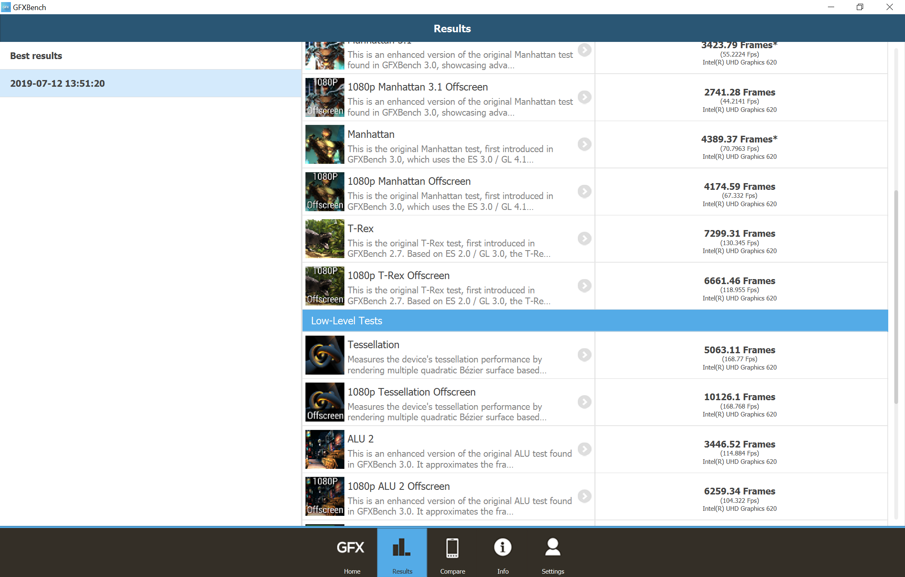Viewport: 905px width, 577px height.
Task: Select the 2019-07-12 13:51:20 result entry
Action: coord(150,83)
